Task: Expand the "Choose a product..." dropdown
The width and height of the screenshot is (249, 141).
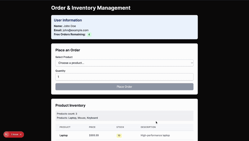Action: click(x=124, y=63)
